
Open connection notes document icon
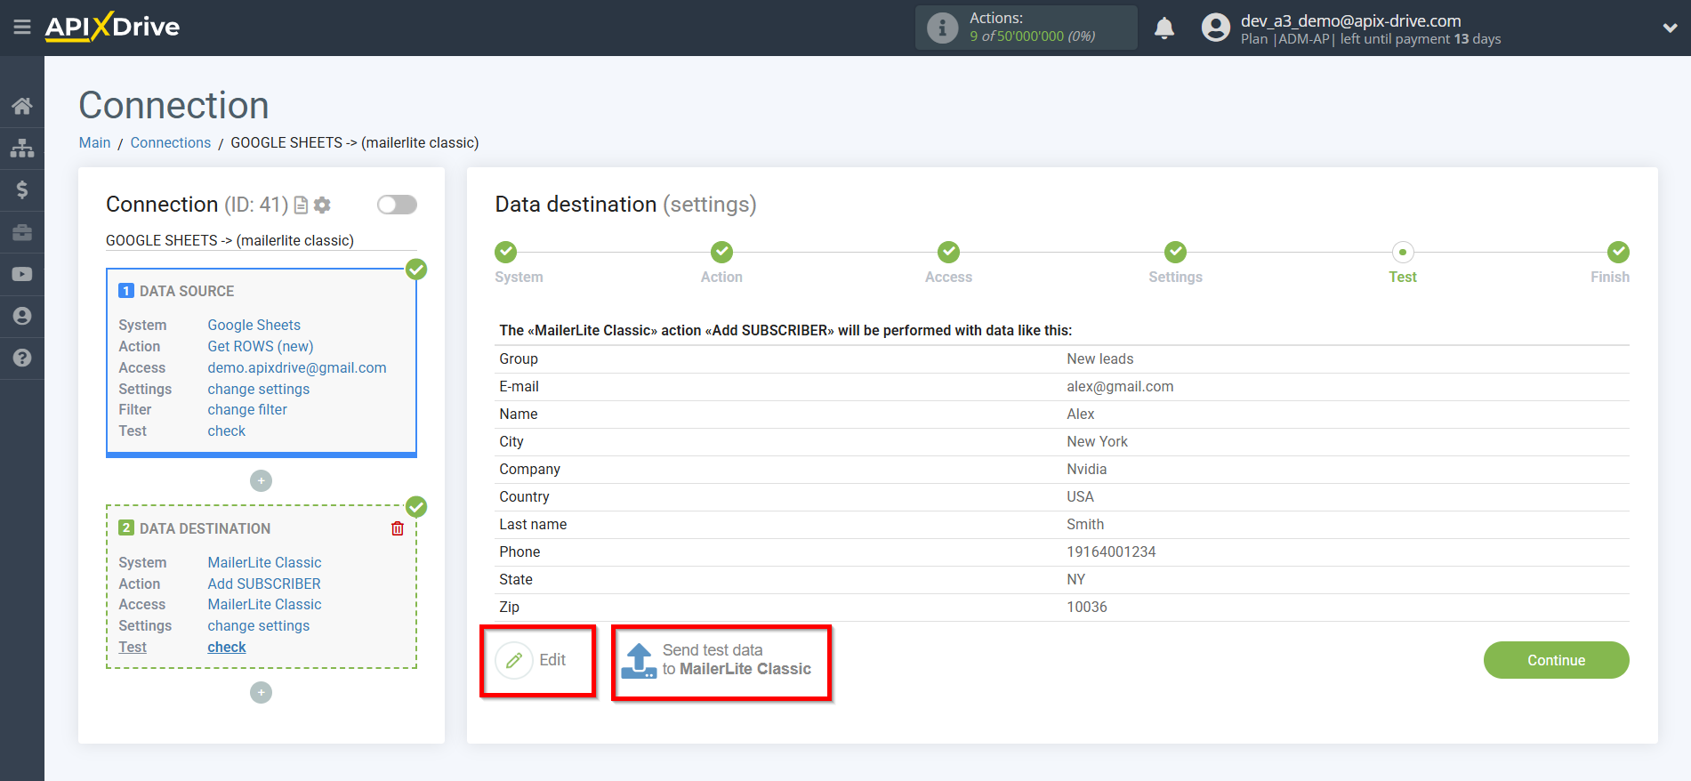coord(301,205)
